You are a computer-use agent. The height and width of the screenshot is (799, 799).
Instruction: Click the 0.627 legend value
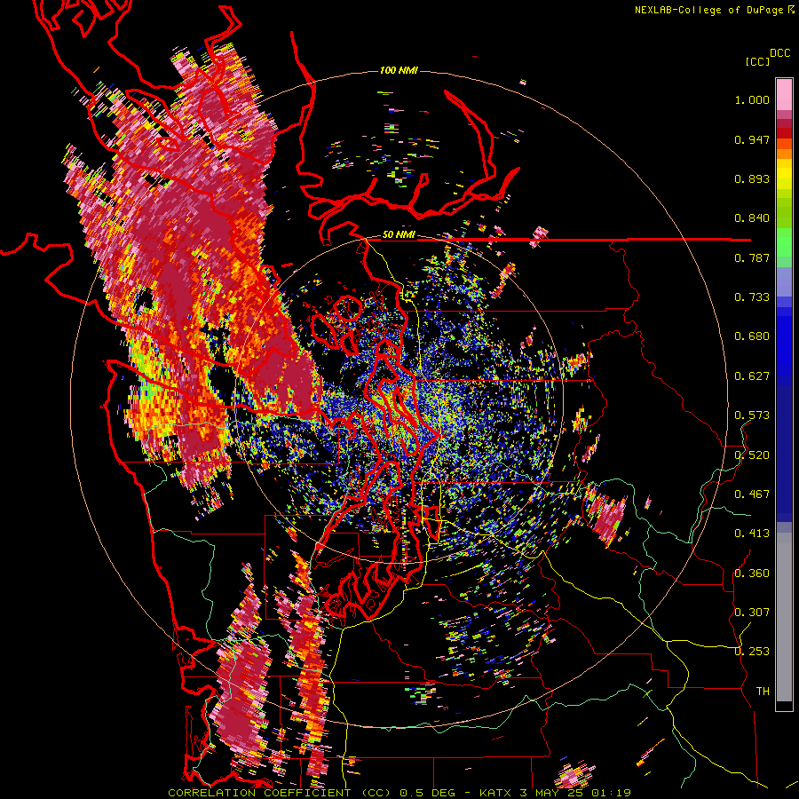752,376
